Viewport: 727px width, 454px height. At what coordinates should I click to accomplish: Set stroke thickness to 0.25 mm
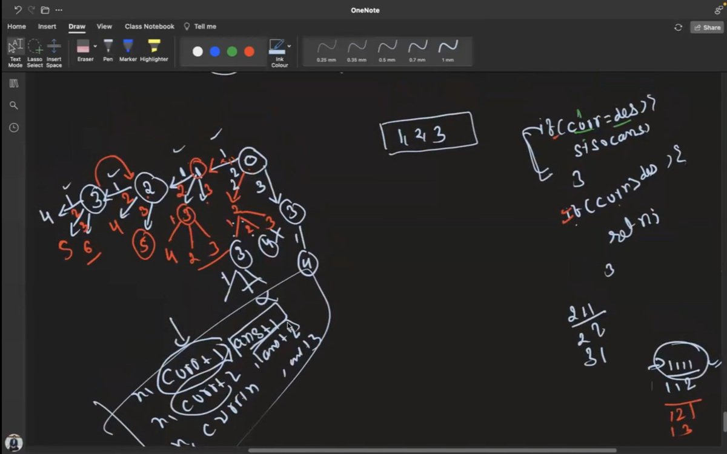tap(327, 51)
